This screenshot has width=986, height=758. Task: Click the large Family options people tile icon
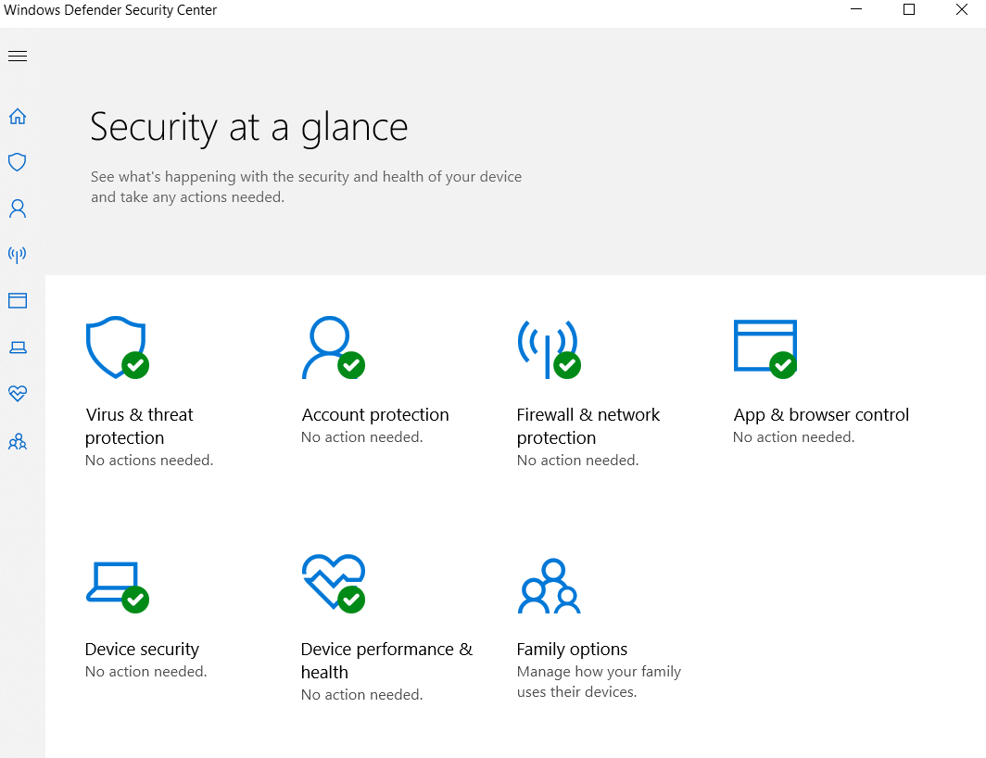pyautogui.click(x=549, y=586)
